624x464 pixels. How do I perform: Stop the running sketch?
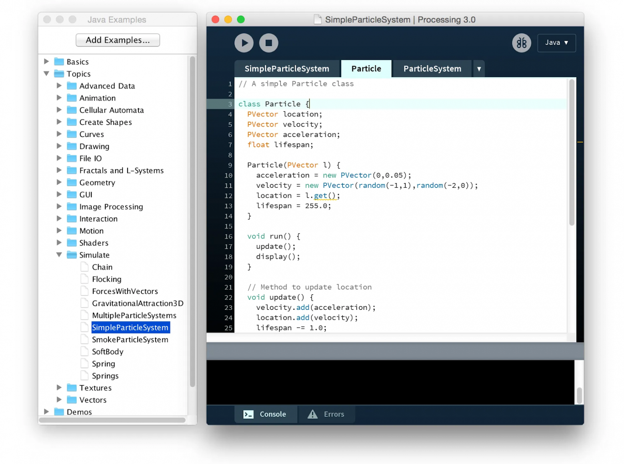coord(268,43)
